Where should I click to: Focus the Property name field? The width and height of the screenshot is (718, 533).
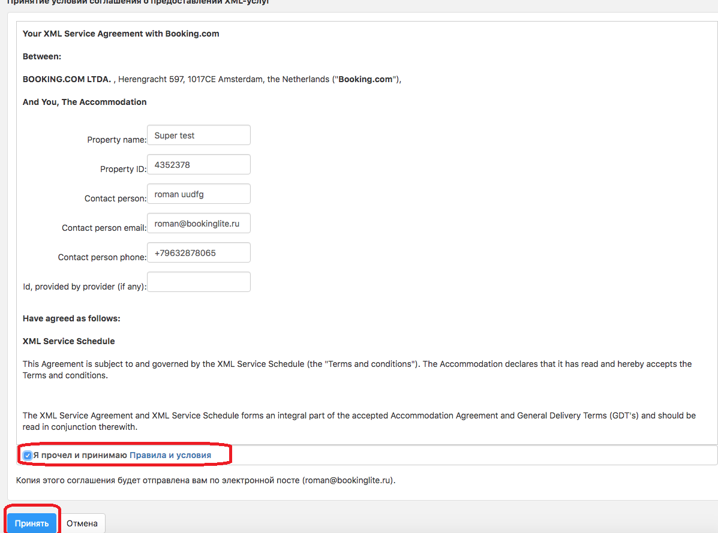point(199,135)
